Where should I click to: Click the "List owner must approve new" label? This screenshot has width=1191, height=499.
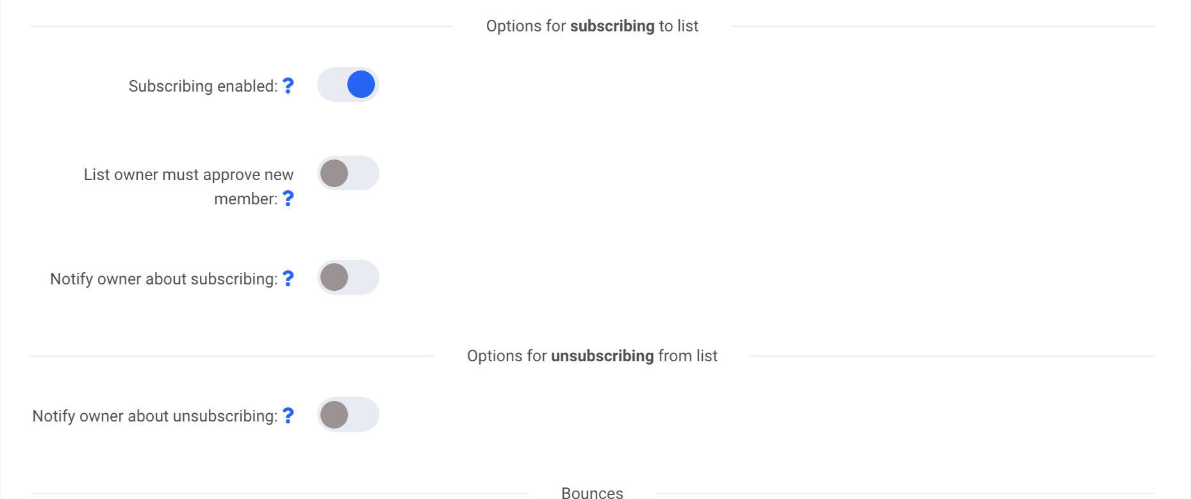tap(188, 175)
